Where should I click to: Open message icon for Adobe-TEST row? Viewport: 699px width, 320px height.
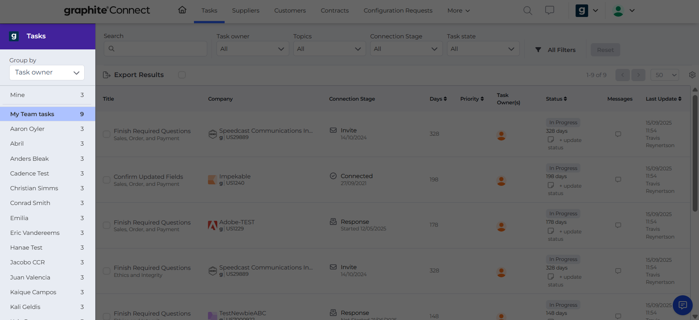point(618,225)
